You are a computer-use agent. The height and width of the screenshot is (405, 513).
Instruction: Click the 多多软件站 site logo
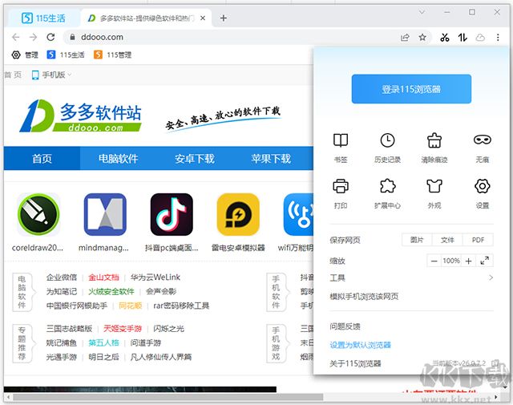click(80, 116)
